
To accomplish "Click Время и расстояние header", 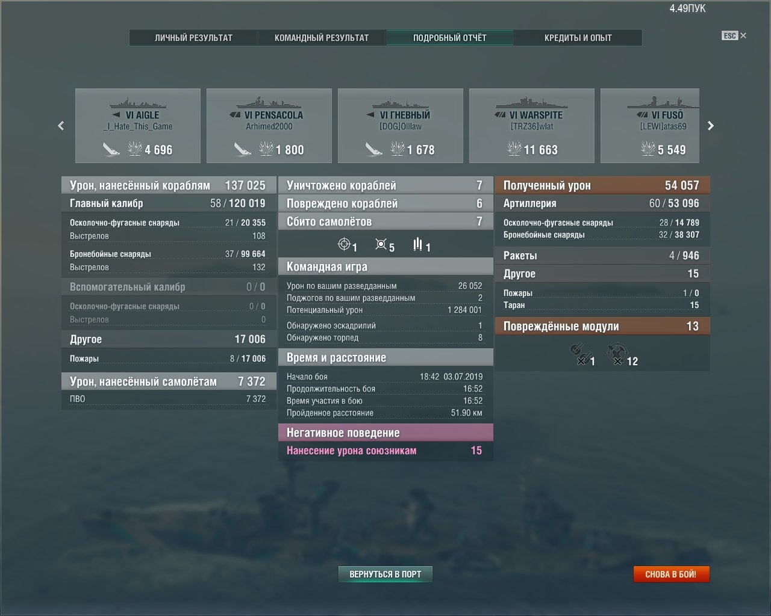I will (385, 357).
